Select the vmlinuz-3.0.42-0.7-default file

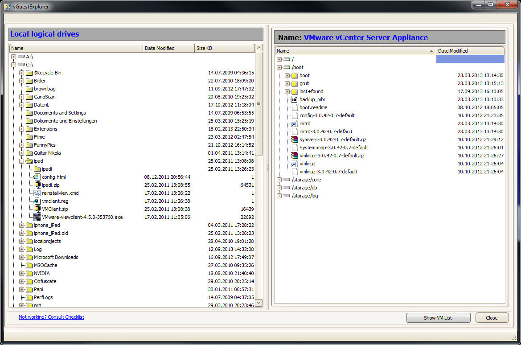pyautogui.click(x=328, y=172)
